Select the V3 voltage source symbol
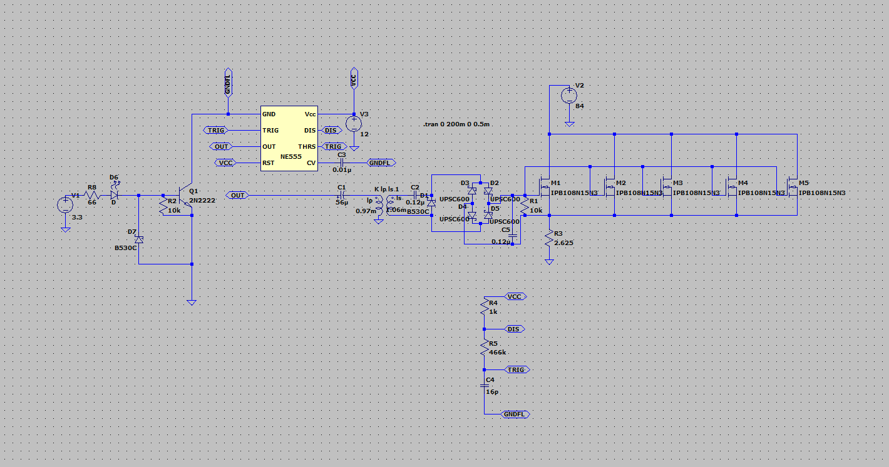Viewport: 889px width, 467px height. [353, 123]
